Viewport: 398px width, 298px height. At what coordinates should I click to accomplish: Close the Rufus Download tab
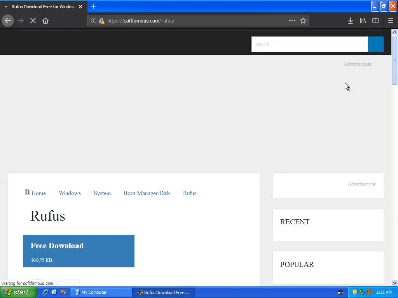pos(80,7)
